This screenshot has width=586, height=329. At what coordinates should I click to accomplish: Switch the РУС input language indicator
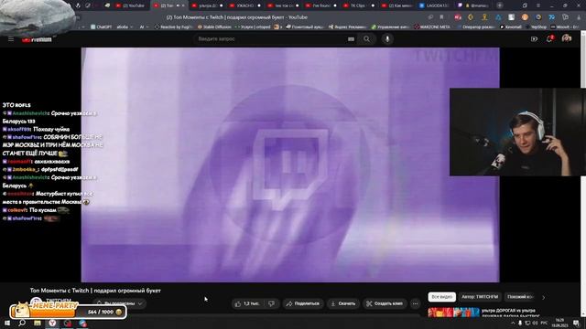click(544, 323)
